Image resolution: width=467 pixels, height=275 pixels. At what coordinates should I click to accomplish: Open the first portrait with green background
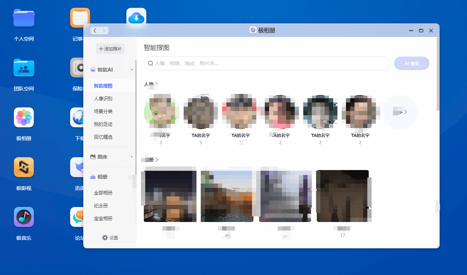point(161,112)
